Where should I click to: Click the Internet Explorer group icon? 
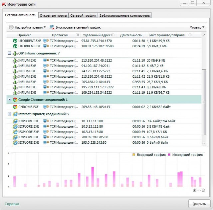tap(15, 114)
